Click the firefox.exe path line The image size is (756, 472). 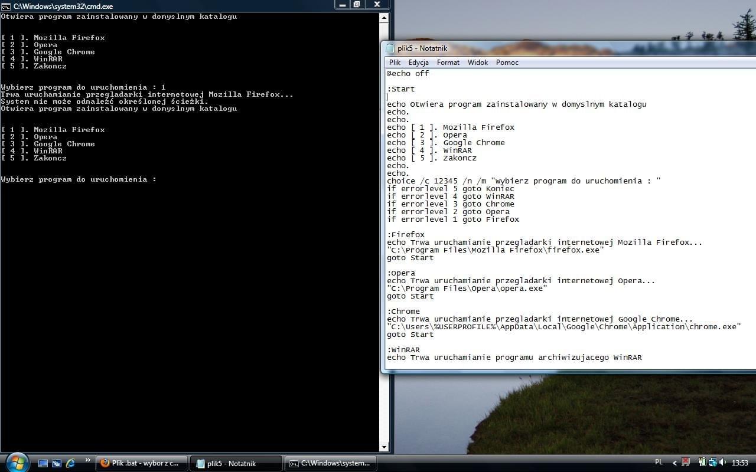496,250
